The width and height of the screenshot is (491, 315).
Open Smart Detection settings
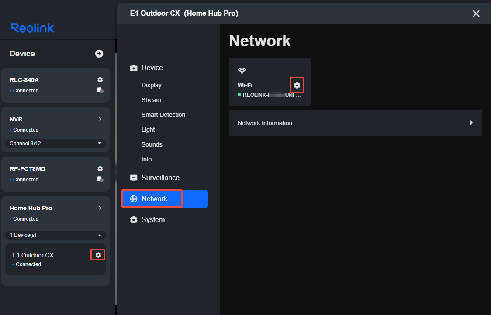coord(163,114)
